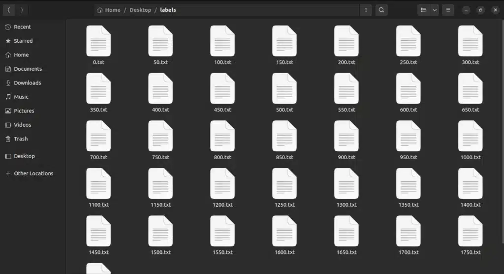Click the vertical scrollbar of file view

503,132
